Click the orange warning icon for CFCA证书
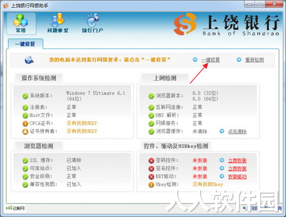Screen dimensions: 286x217 [25, 124]
